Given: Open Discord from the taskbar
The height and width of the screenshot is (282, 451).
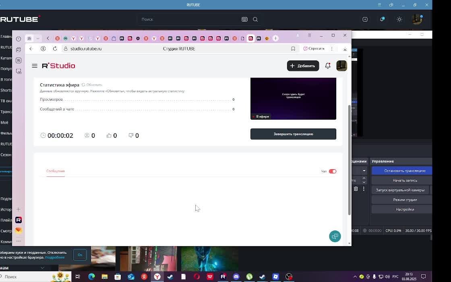Looking at the screenshot, I should (236, 276).
